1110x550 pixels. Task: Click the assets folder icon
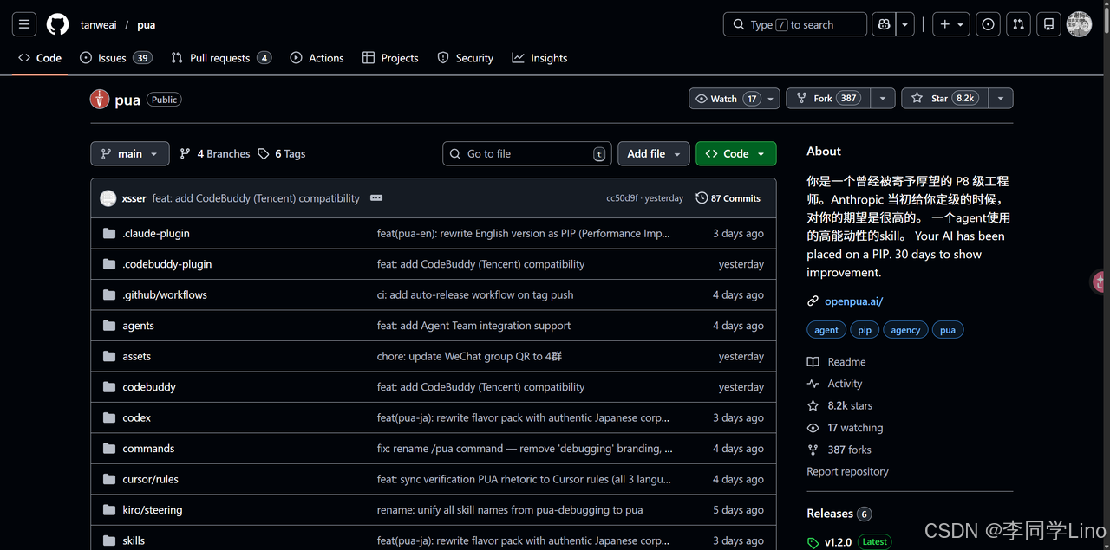pos(109,356)
